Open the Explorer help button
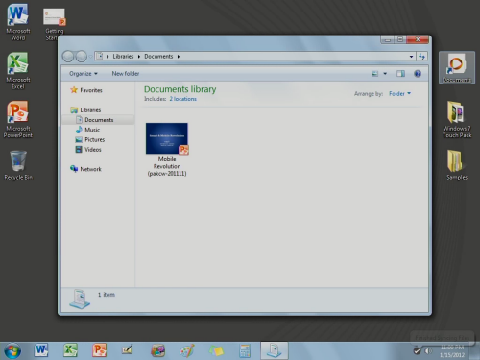 pos(418,74)
